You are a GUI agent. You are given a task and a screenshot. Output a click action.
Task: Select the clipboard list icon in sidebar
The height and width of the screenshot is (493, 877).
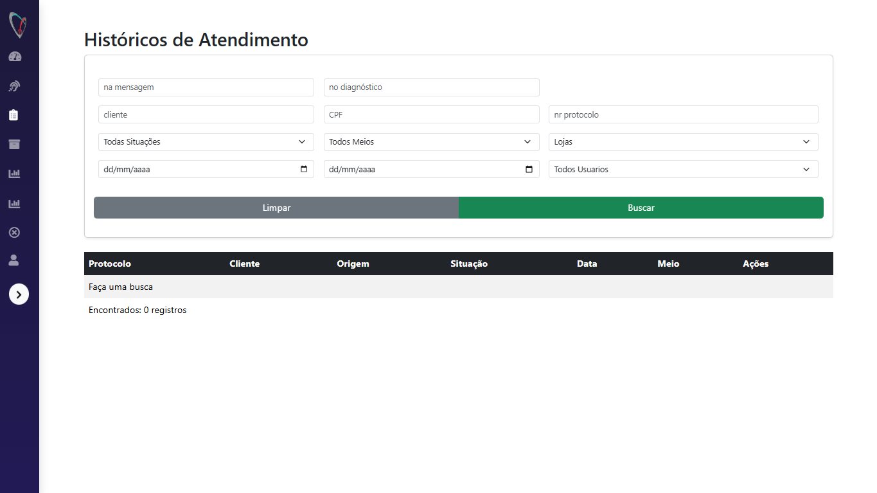(x=14, y=115)
